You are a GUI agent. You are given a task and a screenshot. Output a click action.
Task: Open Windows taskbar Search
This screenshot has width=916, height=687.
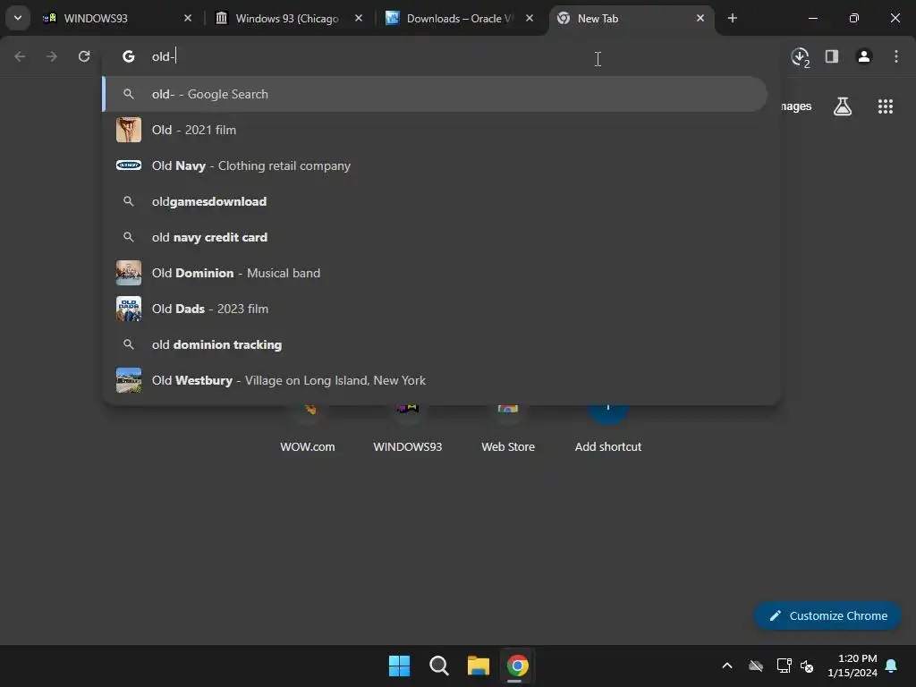(438, 666)
